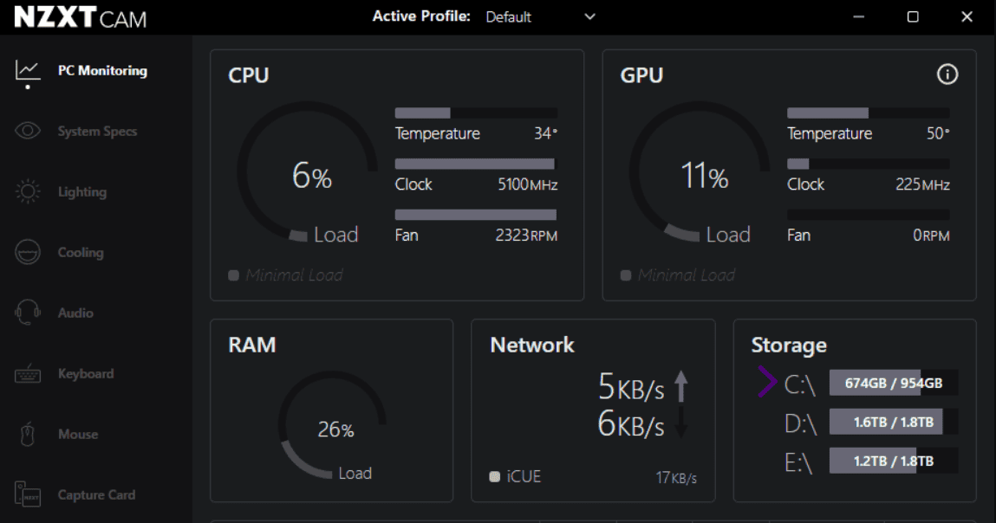
Task: Click the PC Monitoring graph icon
Action: pyautogui.click(x=28, y=71)
